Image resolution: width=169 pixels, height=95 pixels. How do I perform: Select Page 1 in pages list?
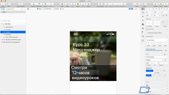13,12
